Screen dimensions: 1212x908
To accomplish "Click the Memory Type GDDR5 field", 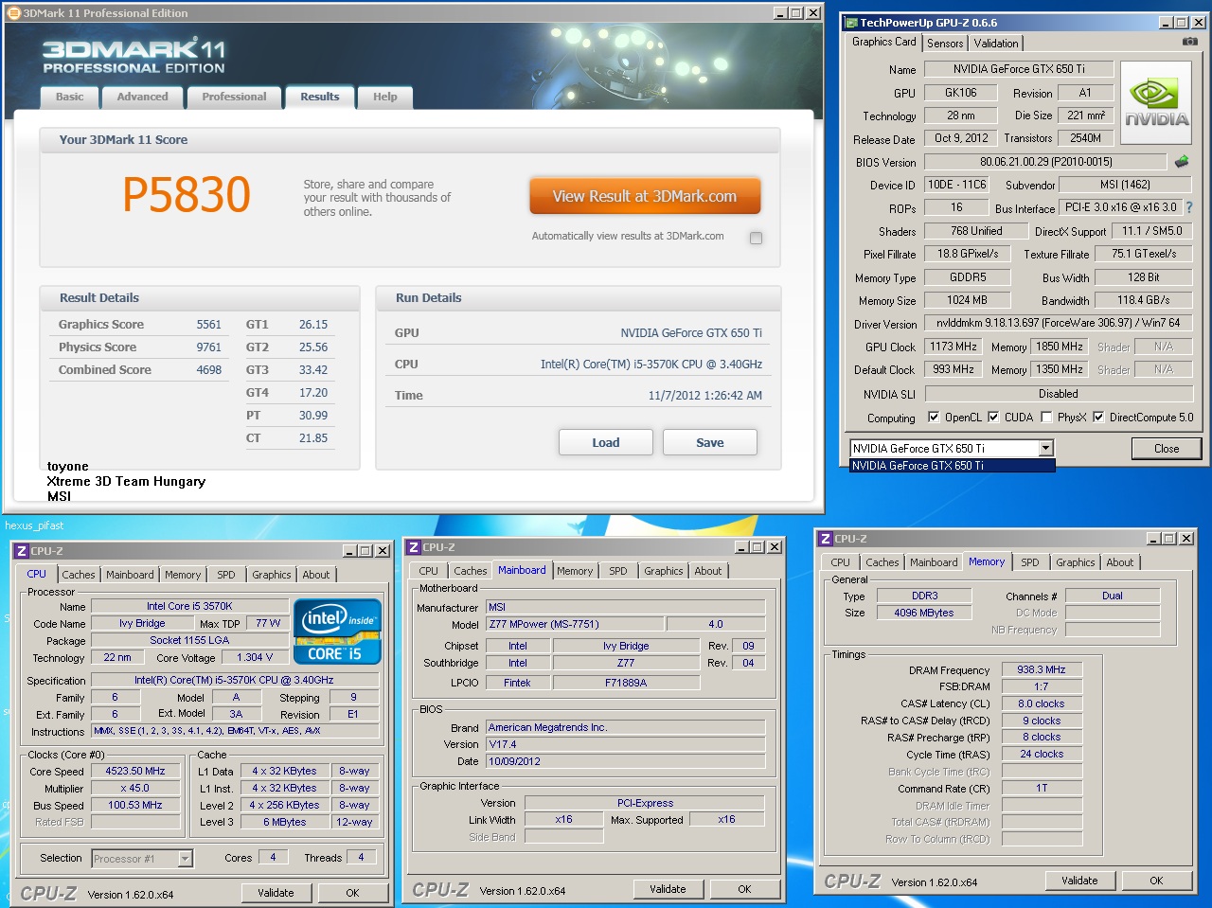I will pyautogui.click(x=968, y=277).
